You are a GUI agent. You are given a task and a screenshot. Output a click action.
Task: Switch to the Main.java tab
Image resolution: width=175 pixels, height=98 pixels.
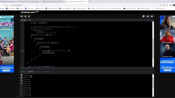click(x=24, y=20)
